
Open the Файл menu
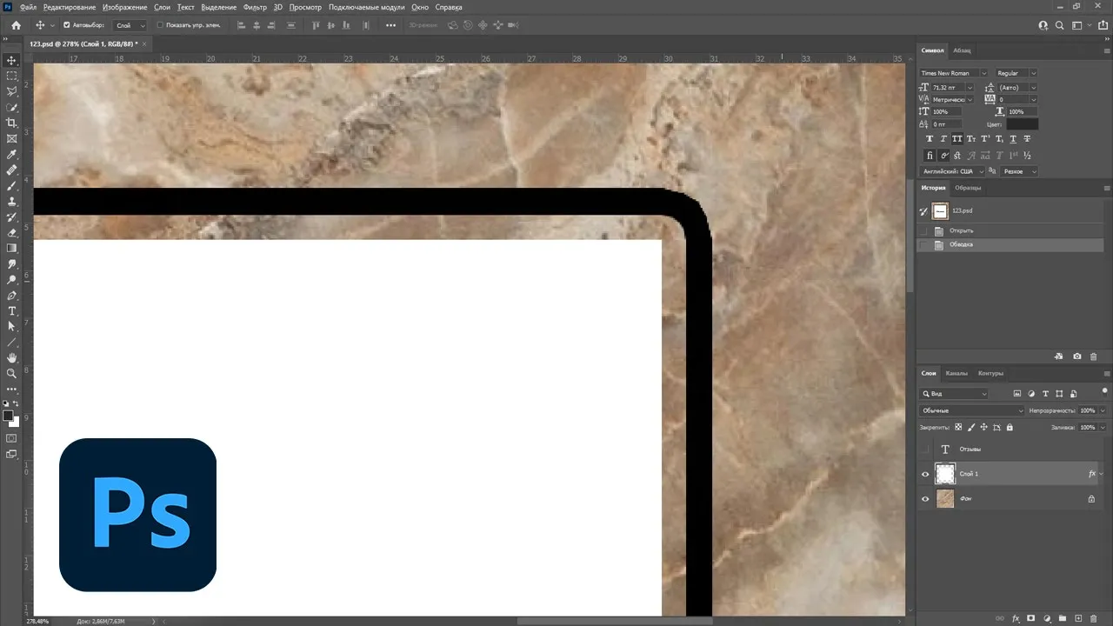(x=28, y=7)
